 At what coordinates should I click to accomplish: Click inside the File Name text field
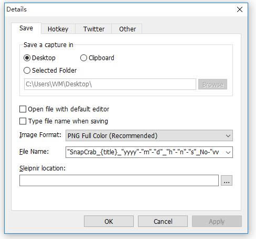coord(144,152)
